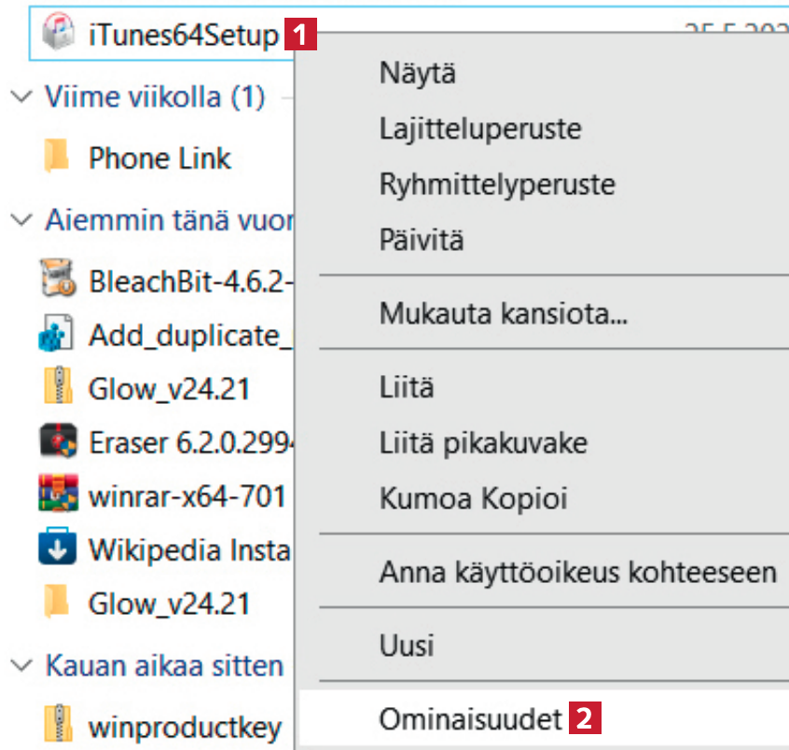Collapse the Kauan aikaa sitten group
Screen dimensions: 789x750
(19, 666)
